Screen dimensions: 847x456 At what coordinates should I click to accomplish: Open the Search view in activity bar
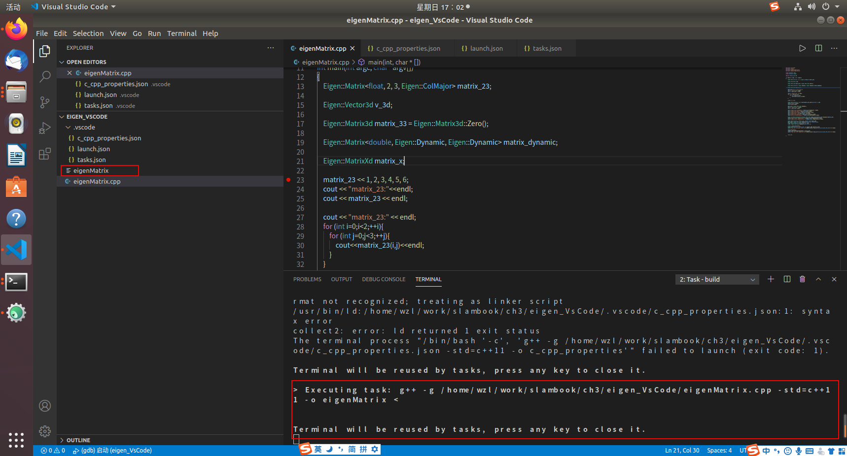pyautogui.click(x=45, y=77)
